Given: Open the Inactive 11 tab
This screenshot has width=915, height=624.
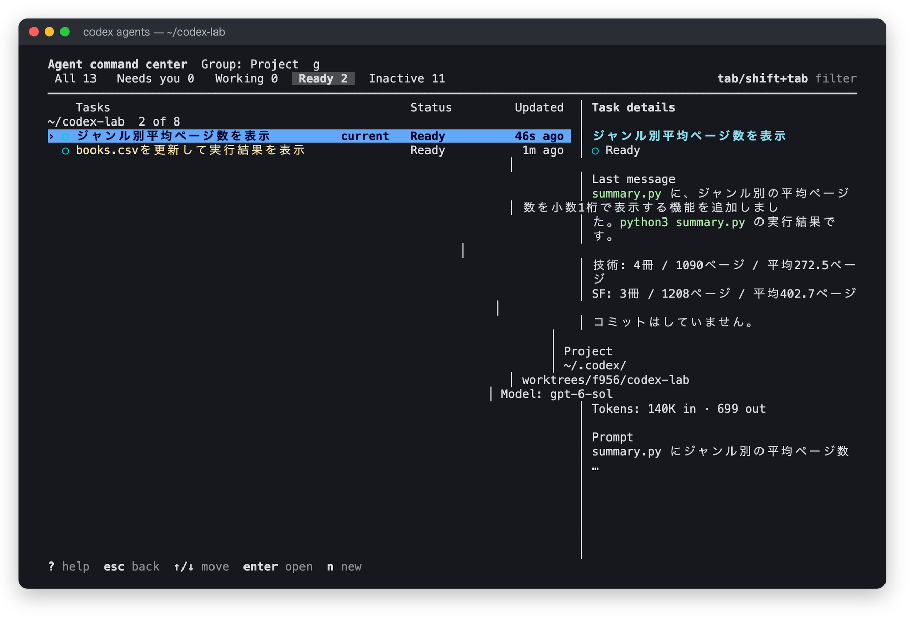Looking at the screenshot, I should (x=407, y=79).
